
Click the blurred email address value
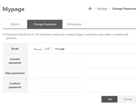point(49,49)
